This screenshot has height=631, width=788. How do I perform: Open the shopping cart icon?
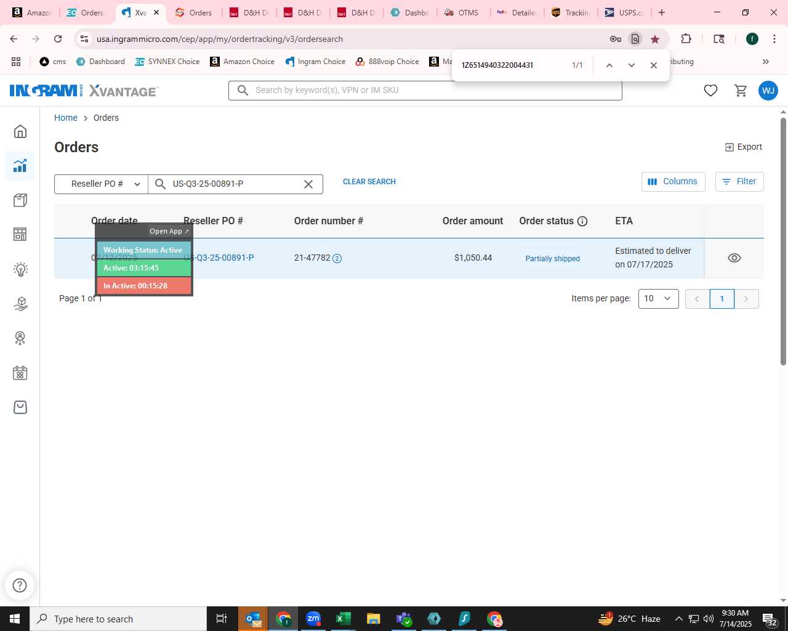741,91
